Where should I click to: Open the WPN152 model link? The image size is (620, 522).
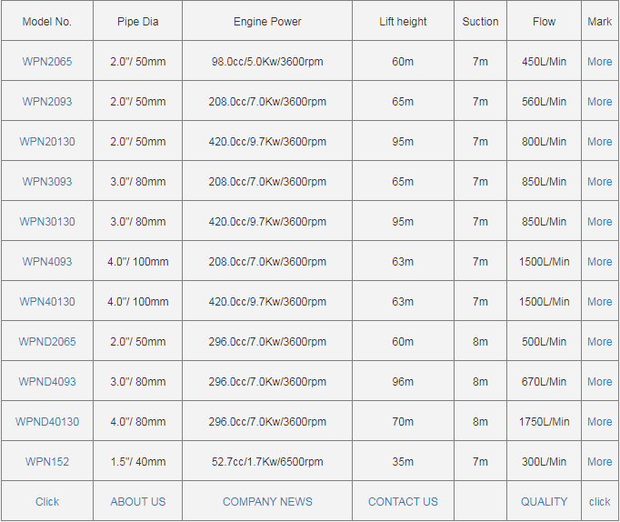coord(47,462)
